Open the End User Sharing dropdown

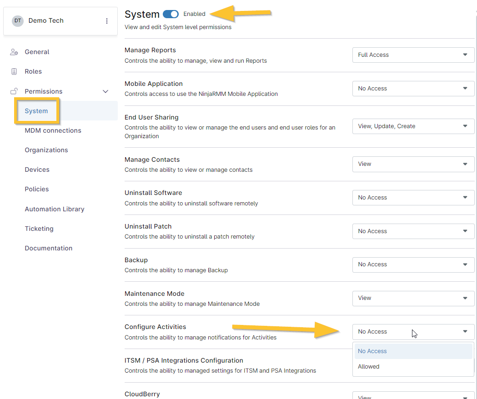click(413, 126)
